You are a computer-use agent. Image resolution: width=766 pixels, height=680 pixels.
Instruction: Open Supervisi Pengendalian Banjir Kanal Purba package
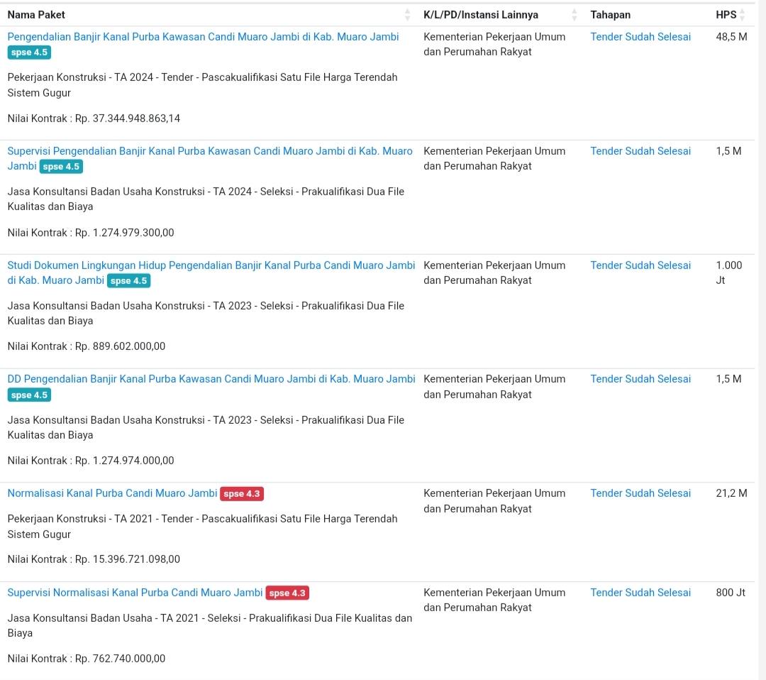click(210, 158)
